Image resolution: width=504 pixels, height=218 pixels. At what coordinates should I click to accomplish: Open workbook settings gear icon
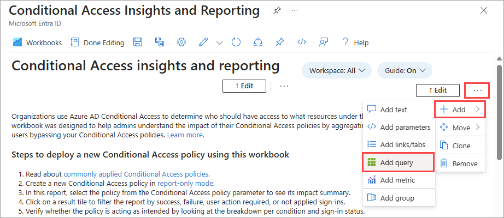tap(182, 42)
